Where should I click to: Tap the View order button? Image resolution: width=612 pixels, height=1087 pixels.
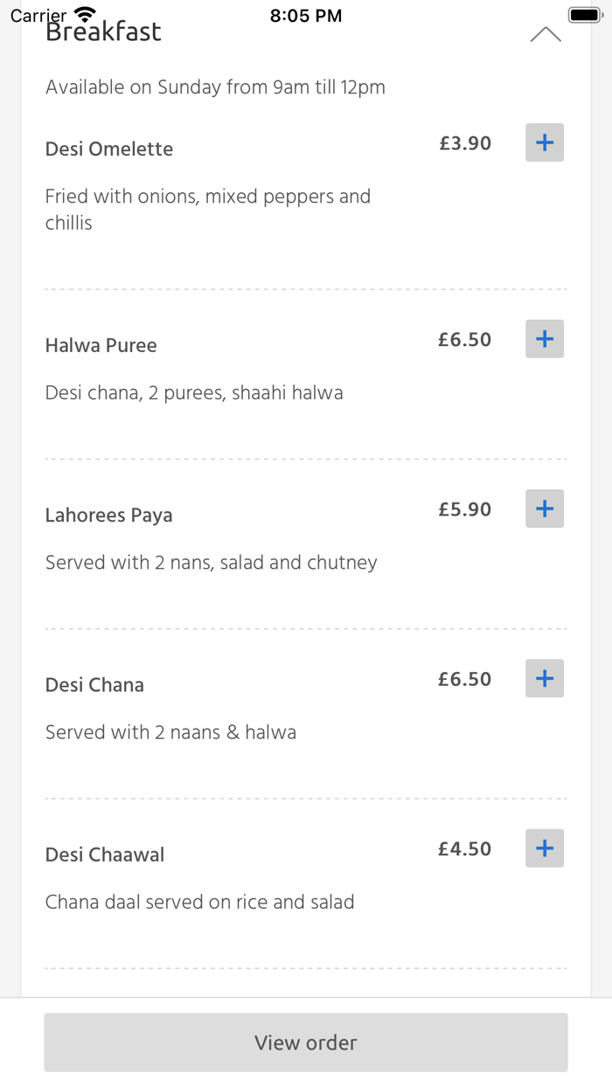tap(305, 1042)
